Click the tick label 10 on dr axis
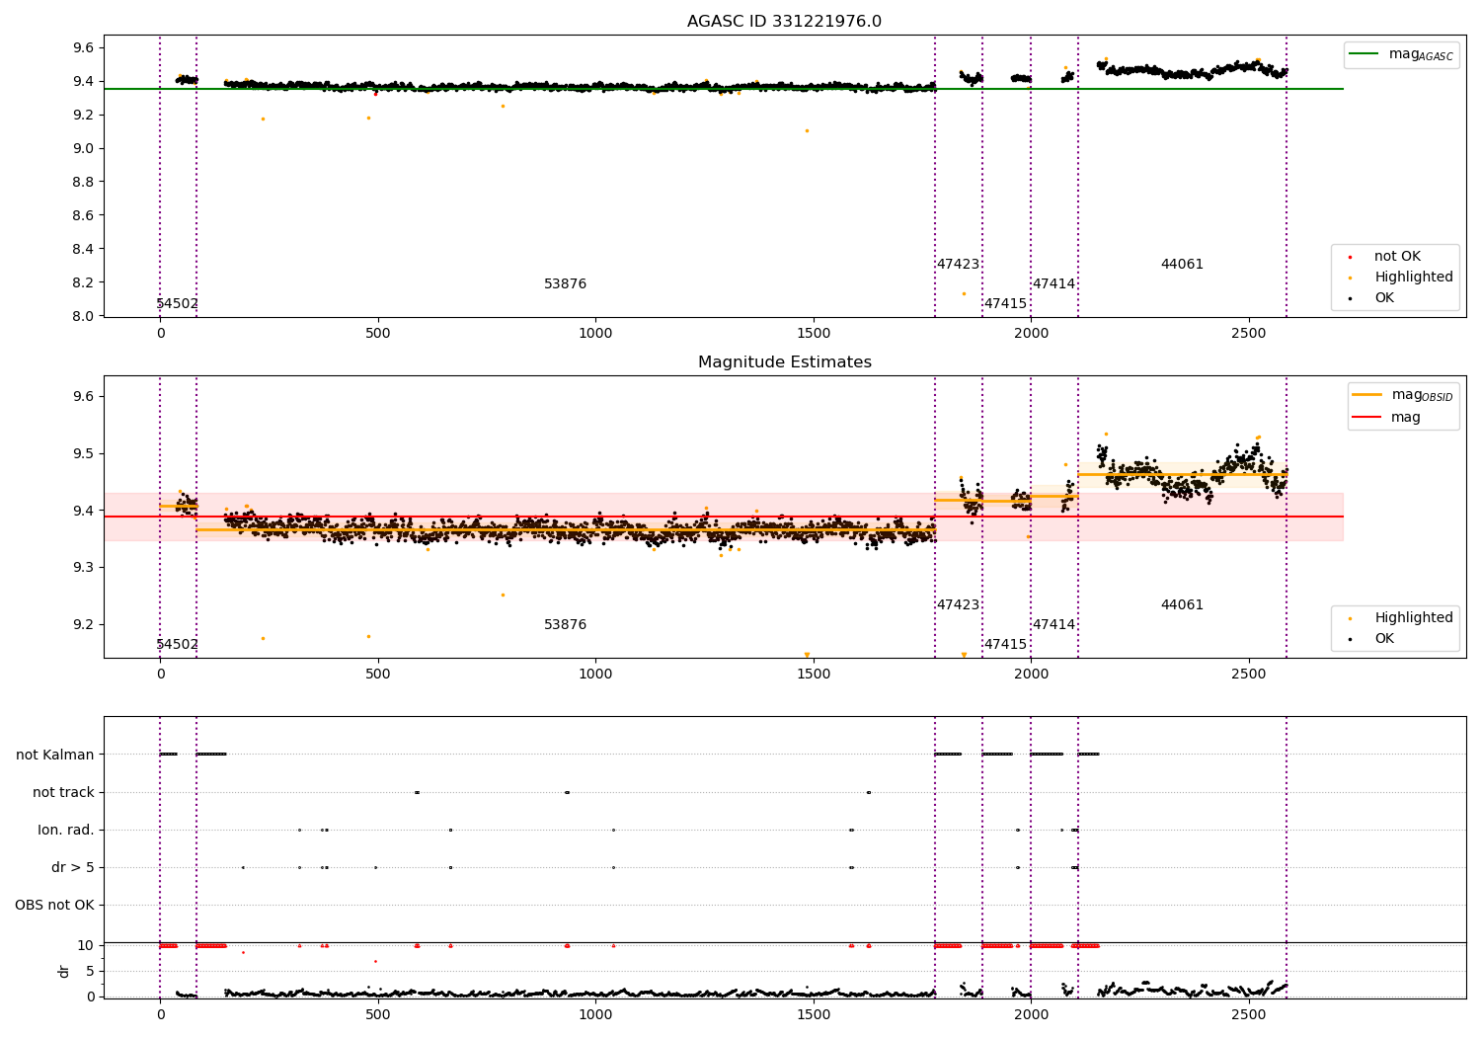 [x=86, y=945]
